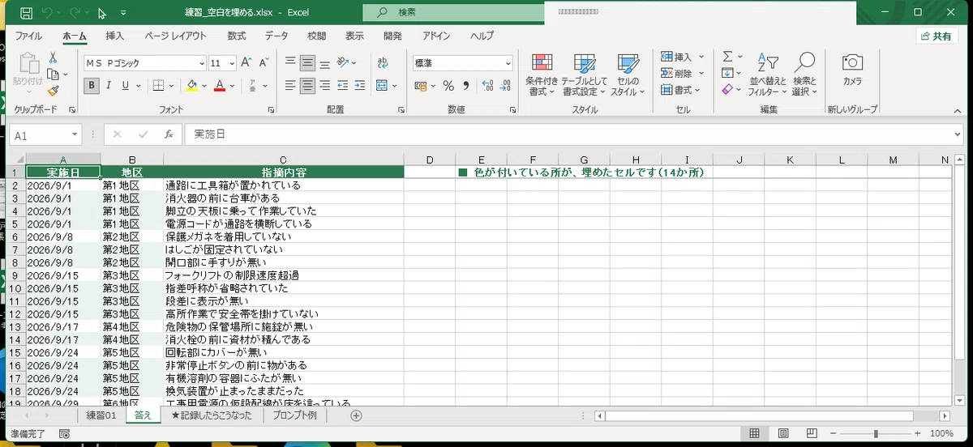Toggle Italic formatting
Viewport: 973px width, 447px height.
point(109,86)
